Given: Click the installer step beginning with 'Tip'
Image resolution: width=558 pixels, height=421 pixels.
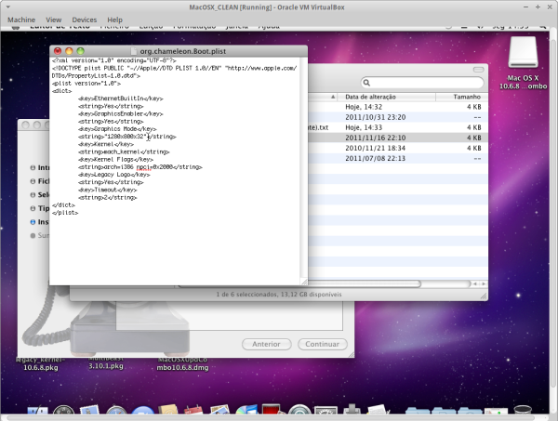Looking at the screenshot, I should click(x=39, y=208).
